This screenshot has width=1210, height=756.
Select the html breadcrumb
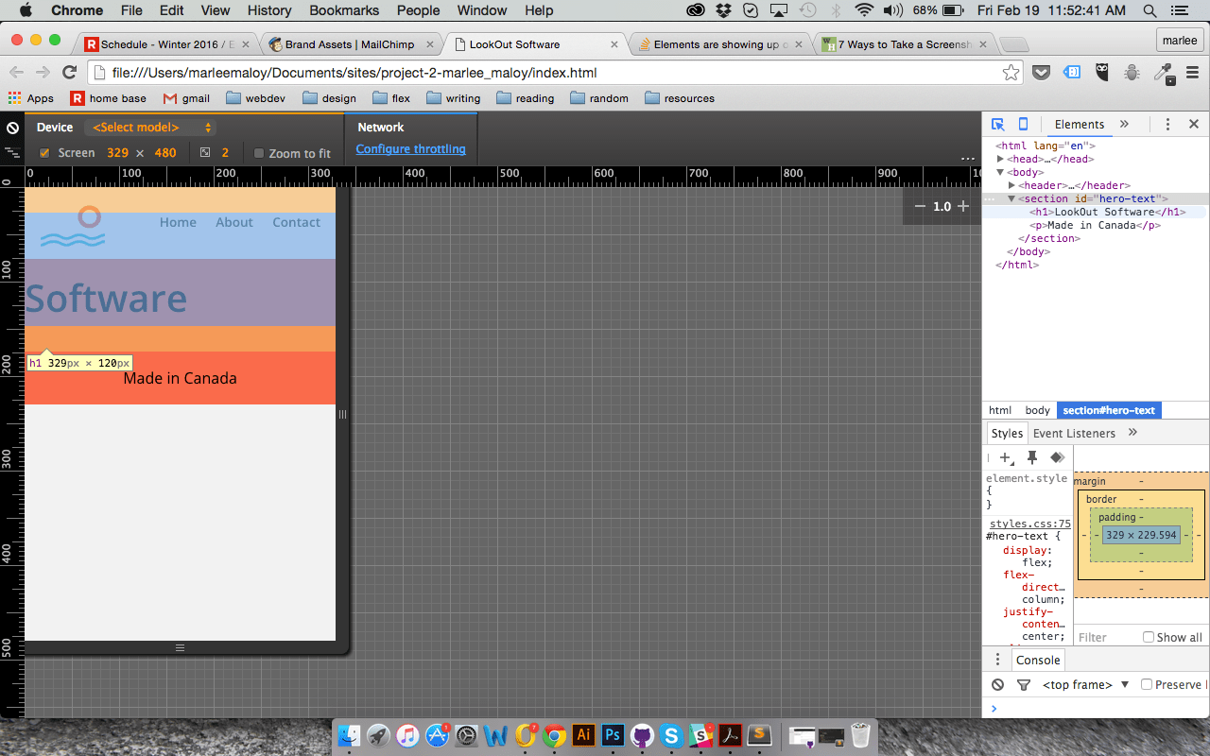[1000, 410]
